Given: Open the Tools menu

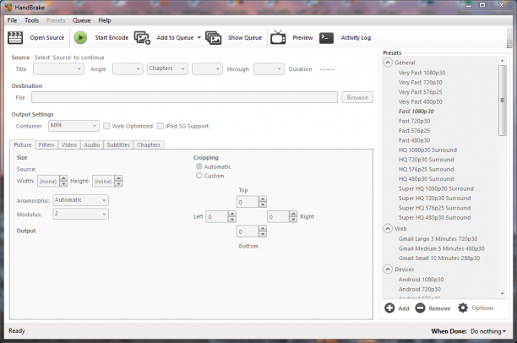Looking at the screenshot, I should tap(31, 20).
